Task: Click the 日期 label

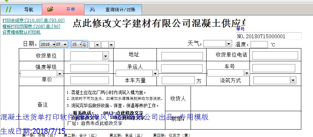Action: click(x=30, y=44)
